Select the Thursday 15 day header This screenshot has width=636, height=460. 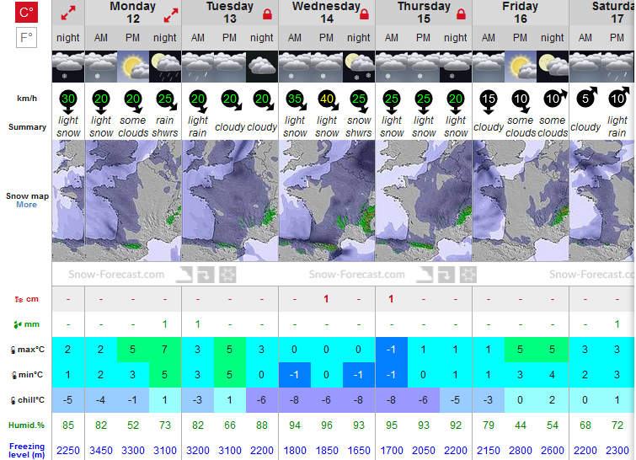[x=424, y=13]
